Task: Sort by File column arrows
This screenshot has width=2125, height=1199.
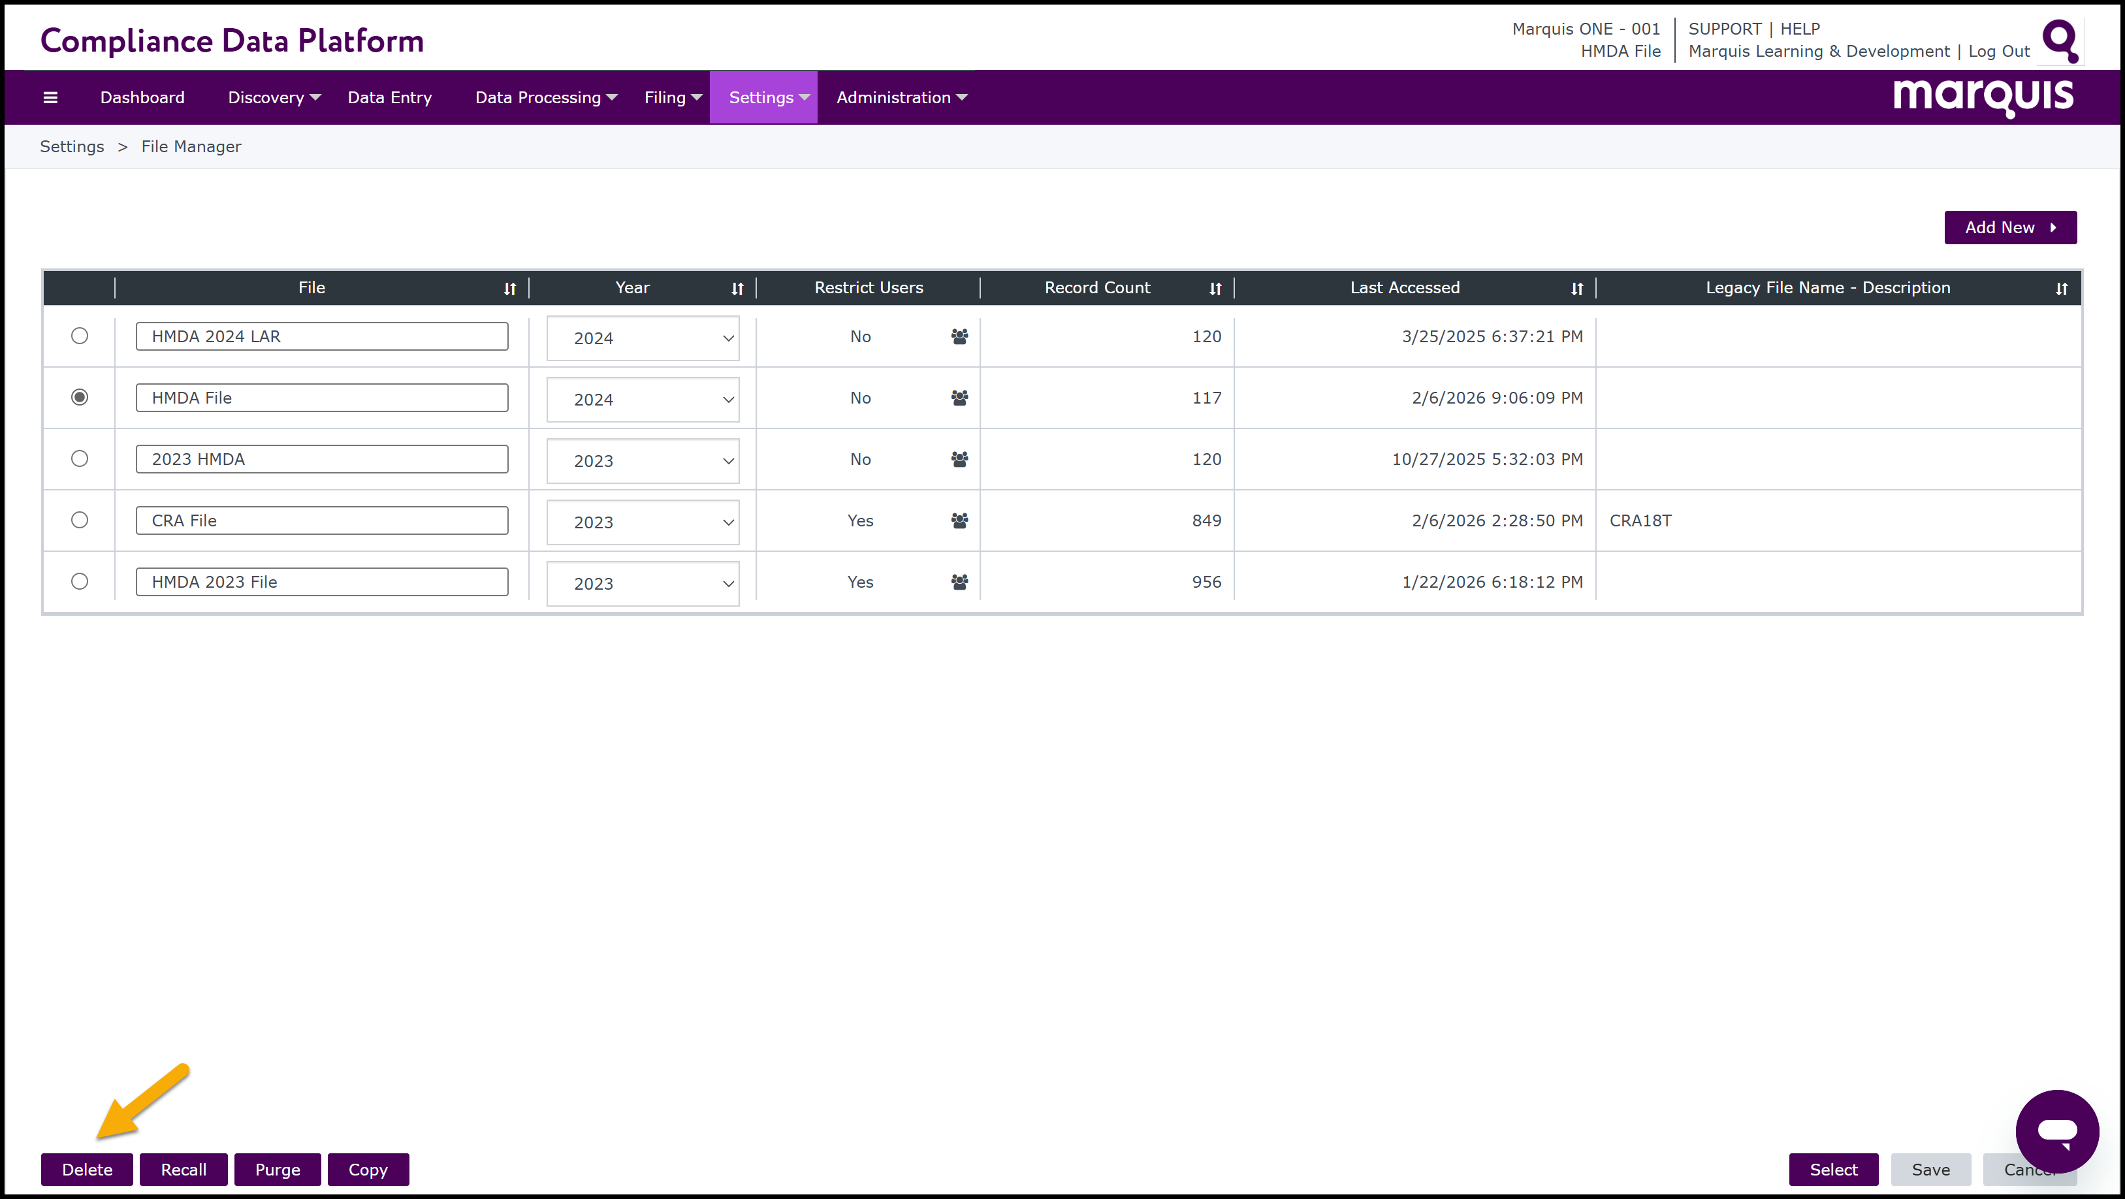Action: click(510, 289)
